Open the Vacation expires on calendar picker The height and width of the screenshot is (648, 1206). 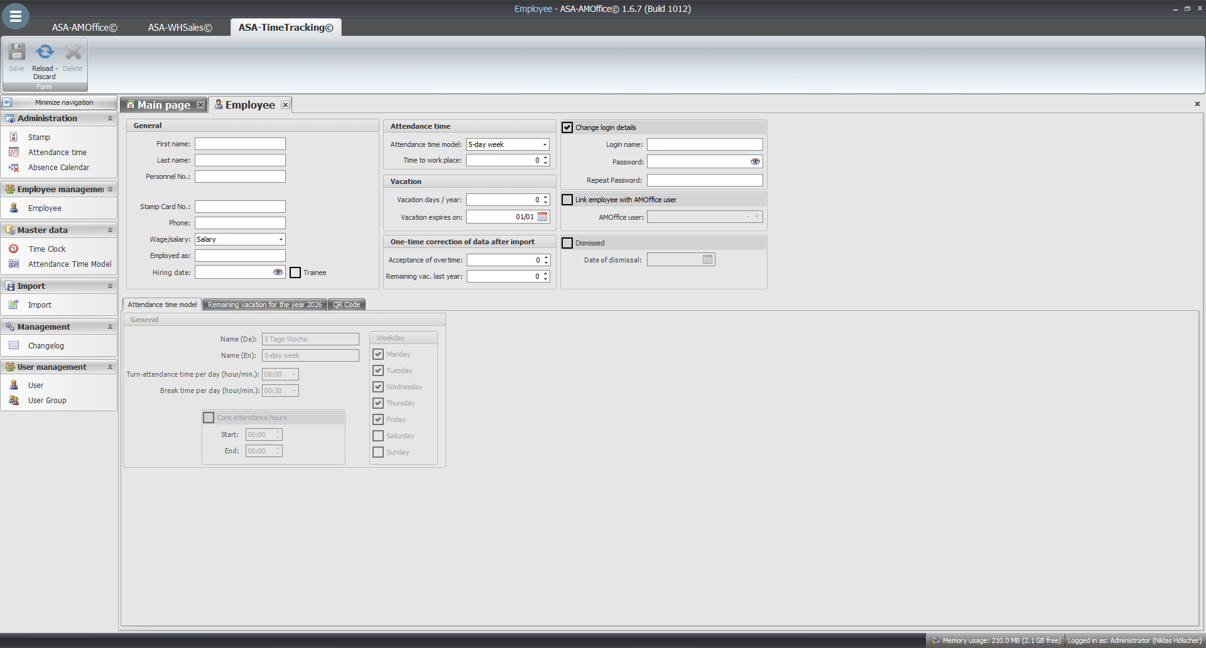pyautogui.click(x=543, y=217)
